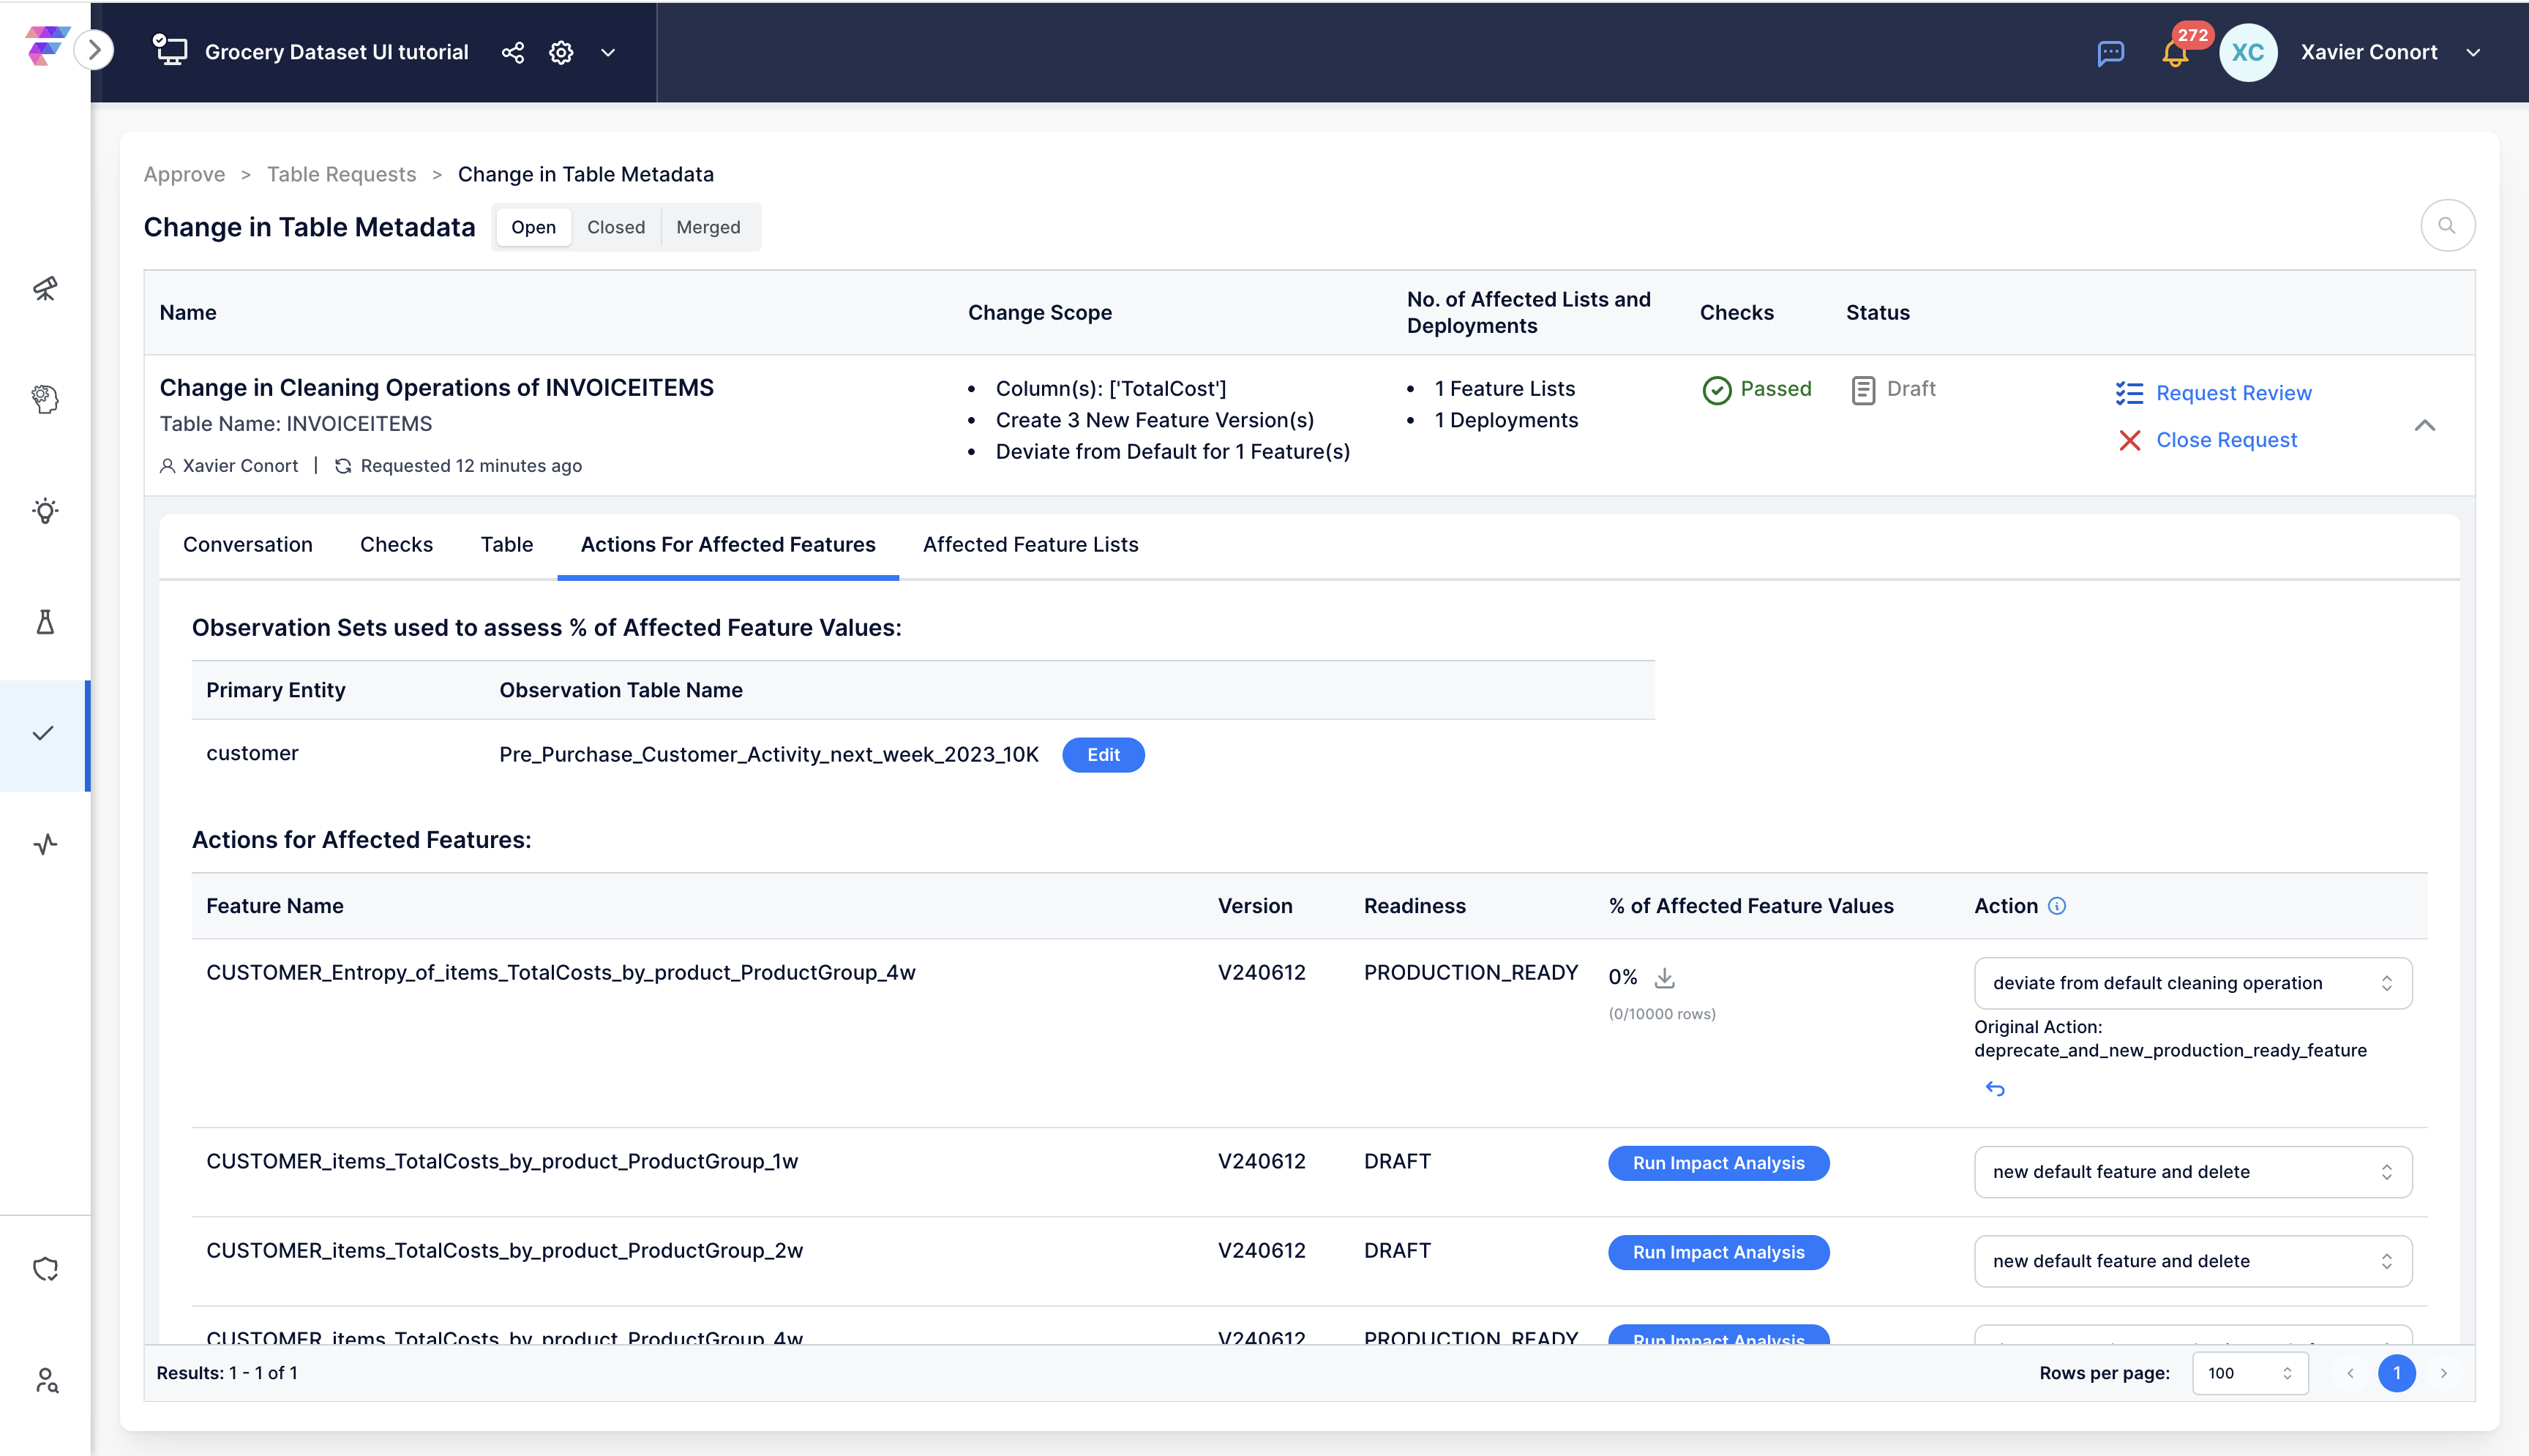Open the lightbulb ideation sidebar icon
Viewport: 2529px width, 1456px height.
45,511
